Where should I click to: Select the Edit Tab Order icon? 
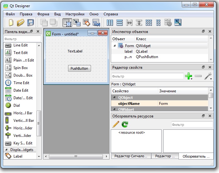click(96, 23)
